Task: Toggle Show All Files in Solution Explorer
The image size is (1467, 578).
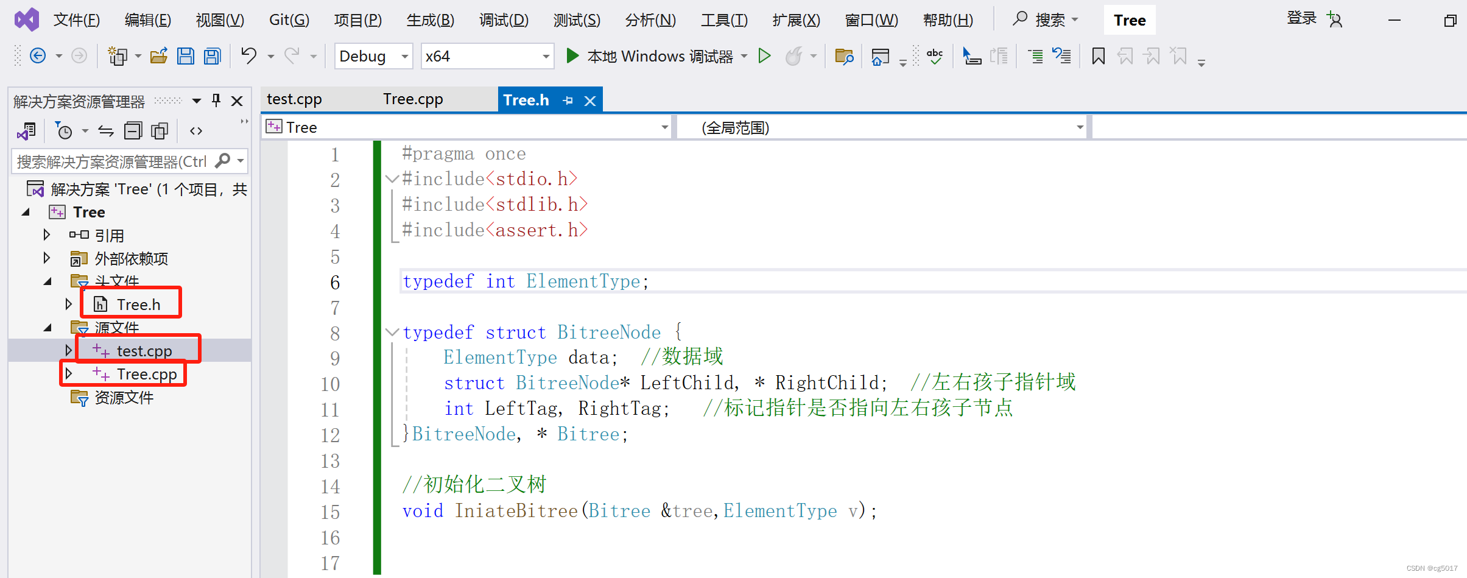Action: (160, 130)
